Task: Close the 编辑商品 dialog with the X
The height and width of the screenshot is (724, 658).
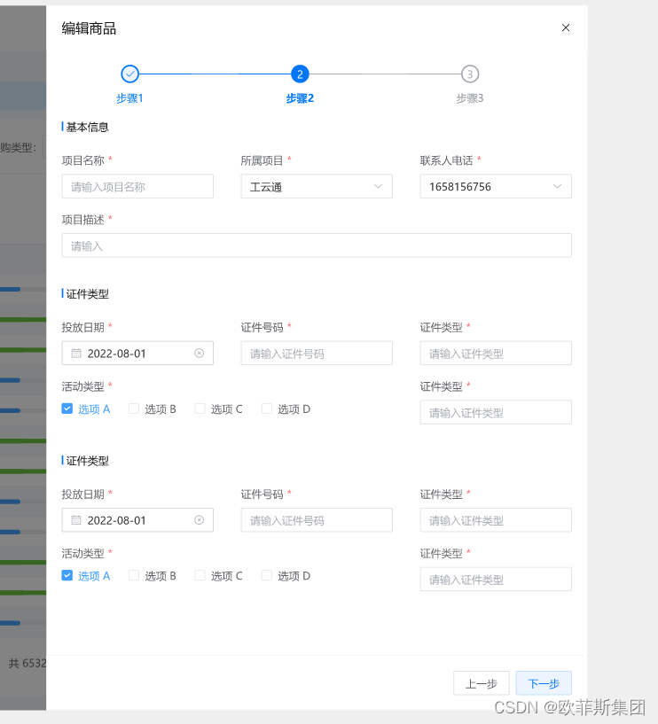Action: (x=566, y=27)
